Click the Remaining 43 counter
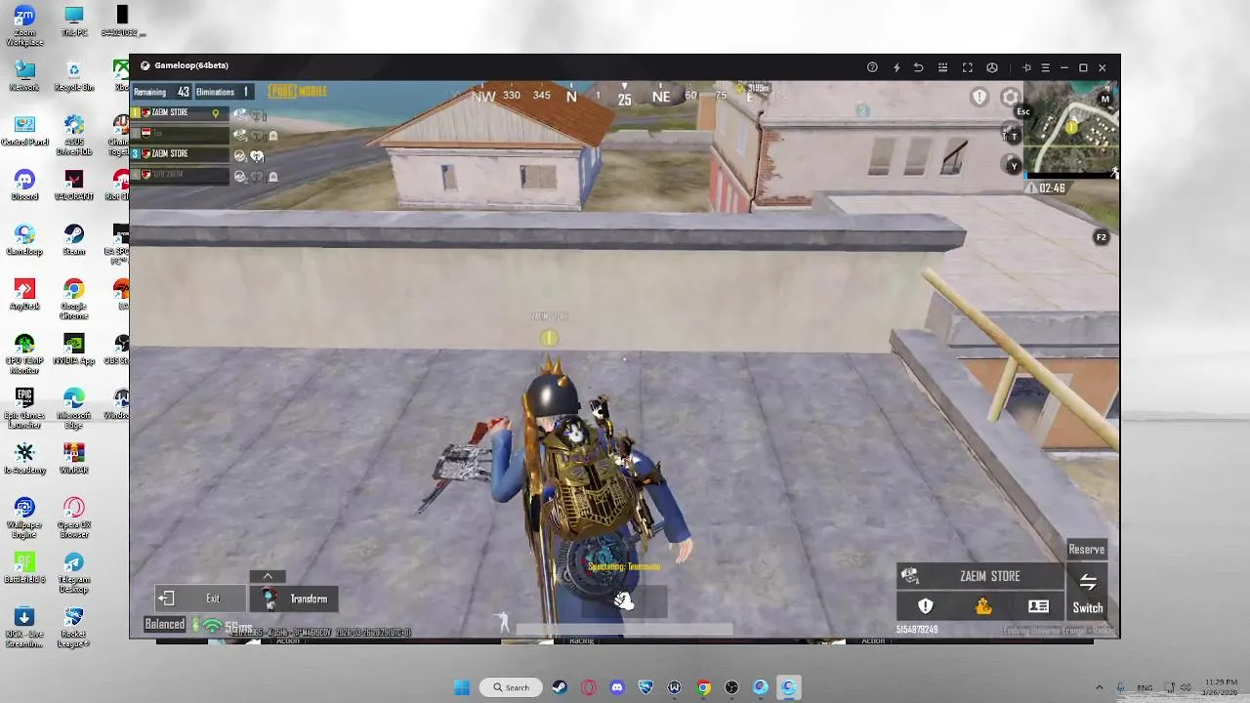1250x703 pixels. [x=161, y=92]
